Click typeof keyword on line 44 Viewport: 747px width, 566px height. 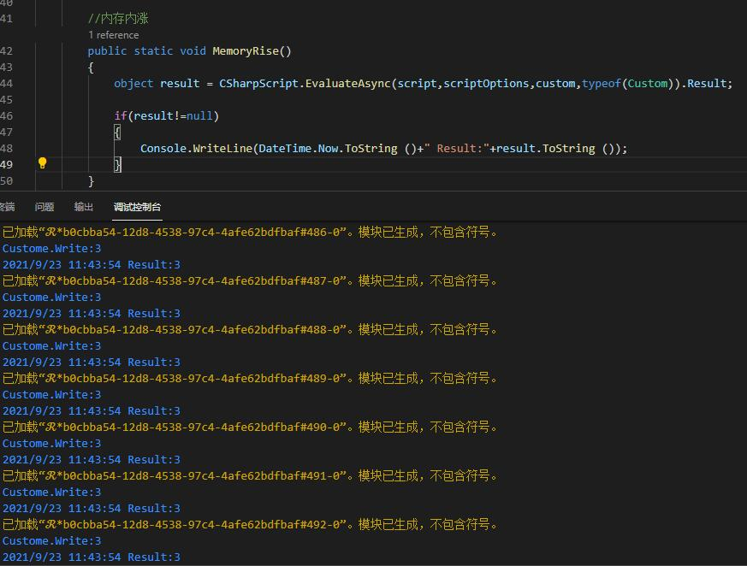tap(602, 83)
